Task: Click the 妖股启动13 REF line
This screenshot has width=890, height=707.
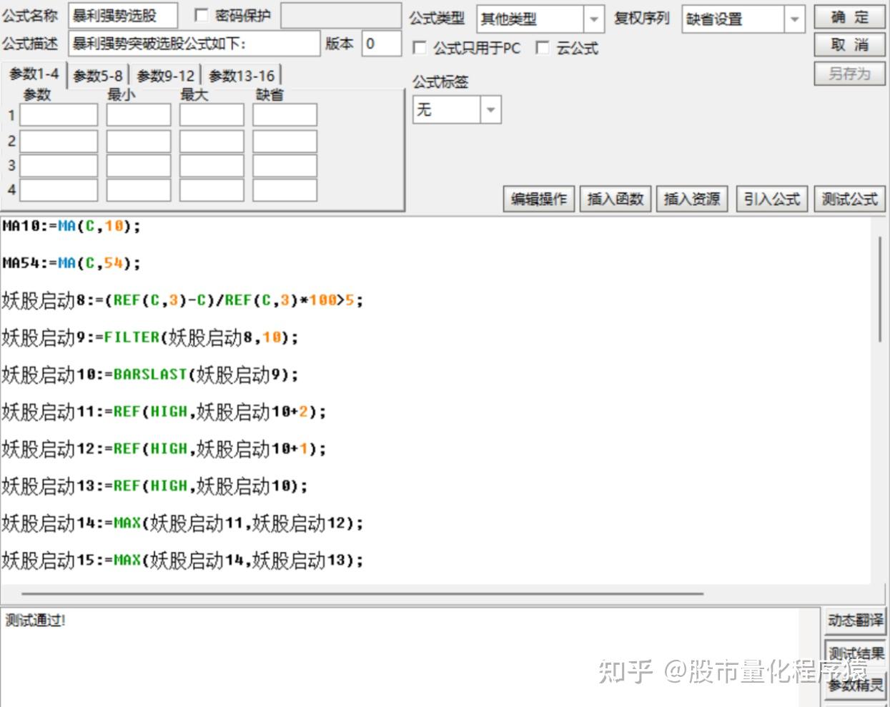Action: click(154, 486)
